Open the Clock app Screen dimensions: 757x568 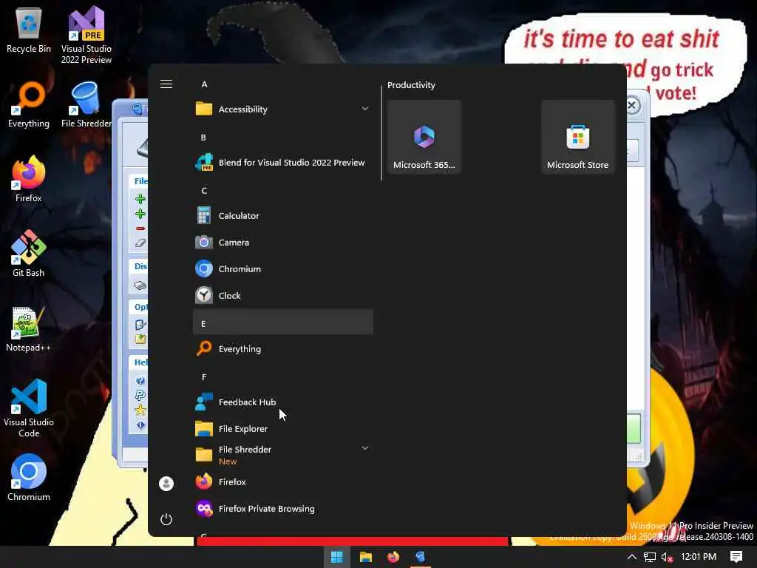click(x=283, y=295)
